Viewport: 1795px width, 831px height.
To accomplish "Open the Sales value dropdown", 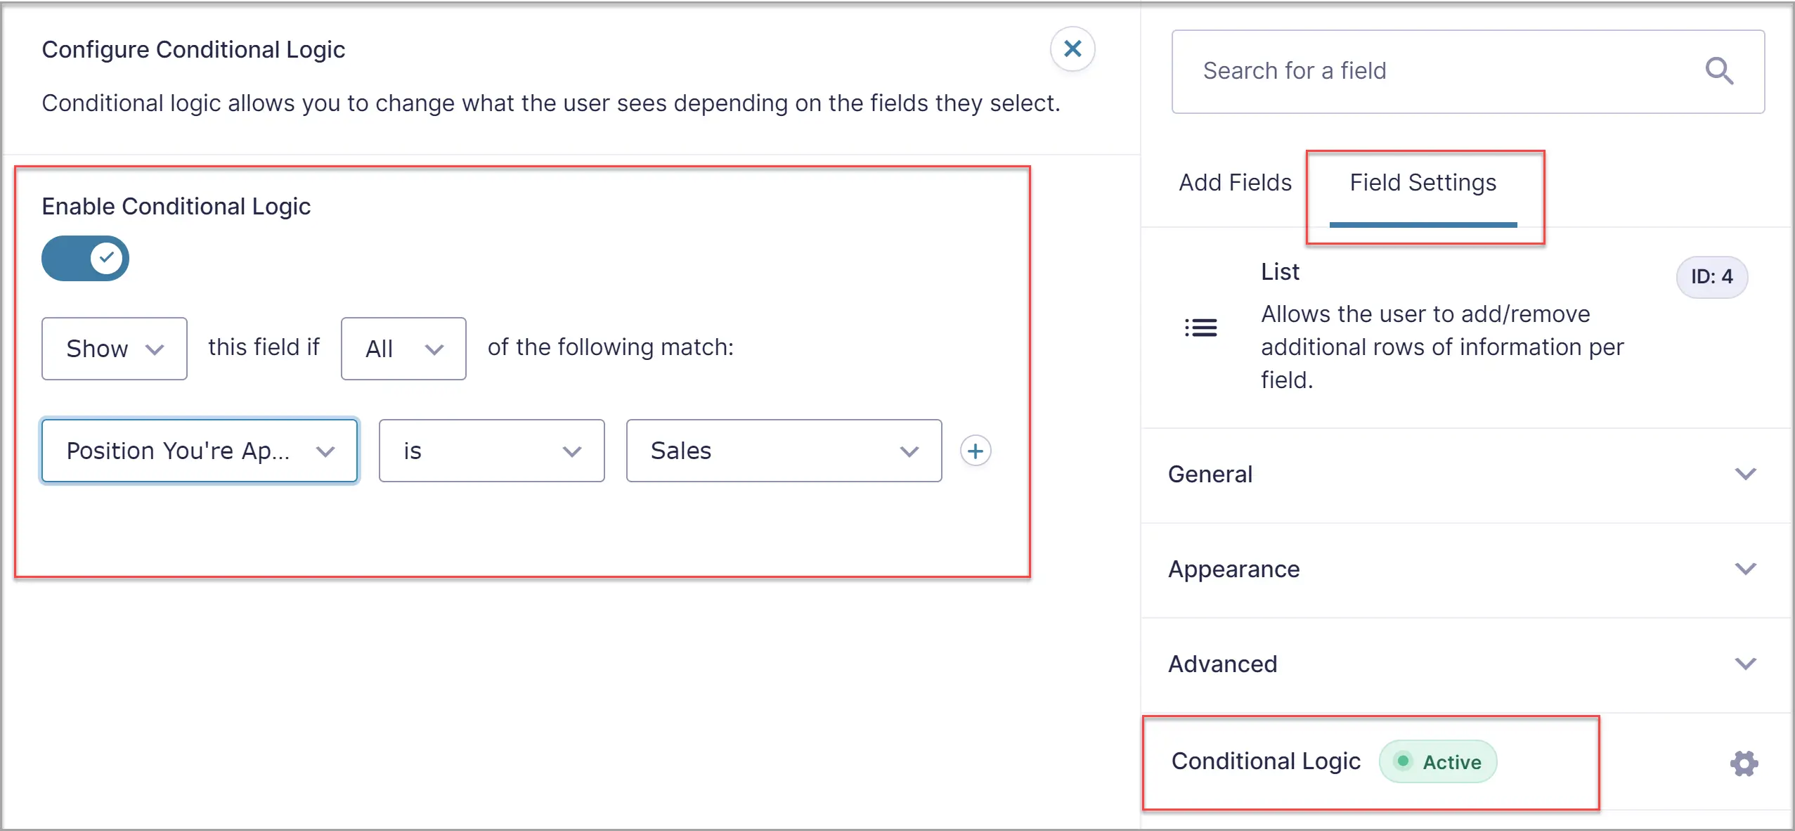I will 784,451.
